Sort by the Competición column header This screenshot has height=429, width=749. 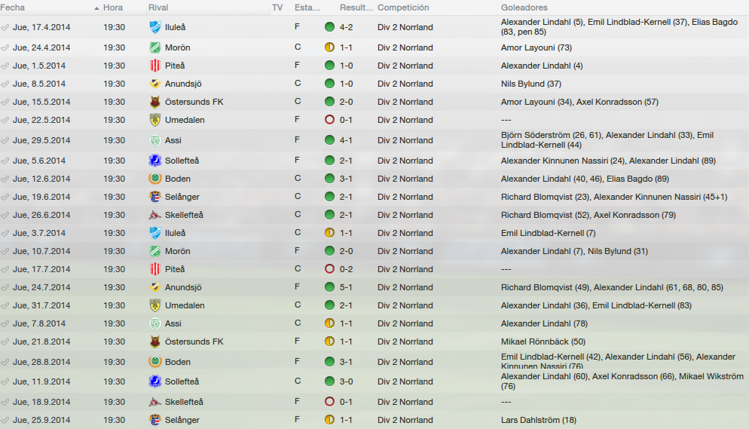403,8
